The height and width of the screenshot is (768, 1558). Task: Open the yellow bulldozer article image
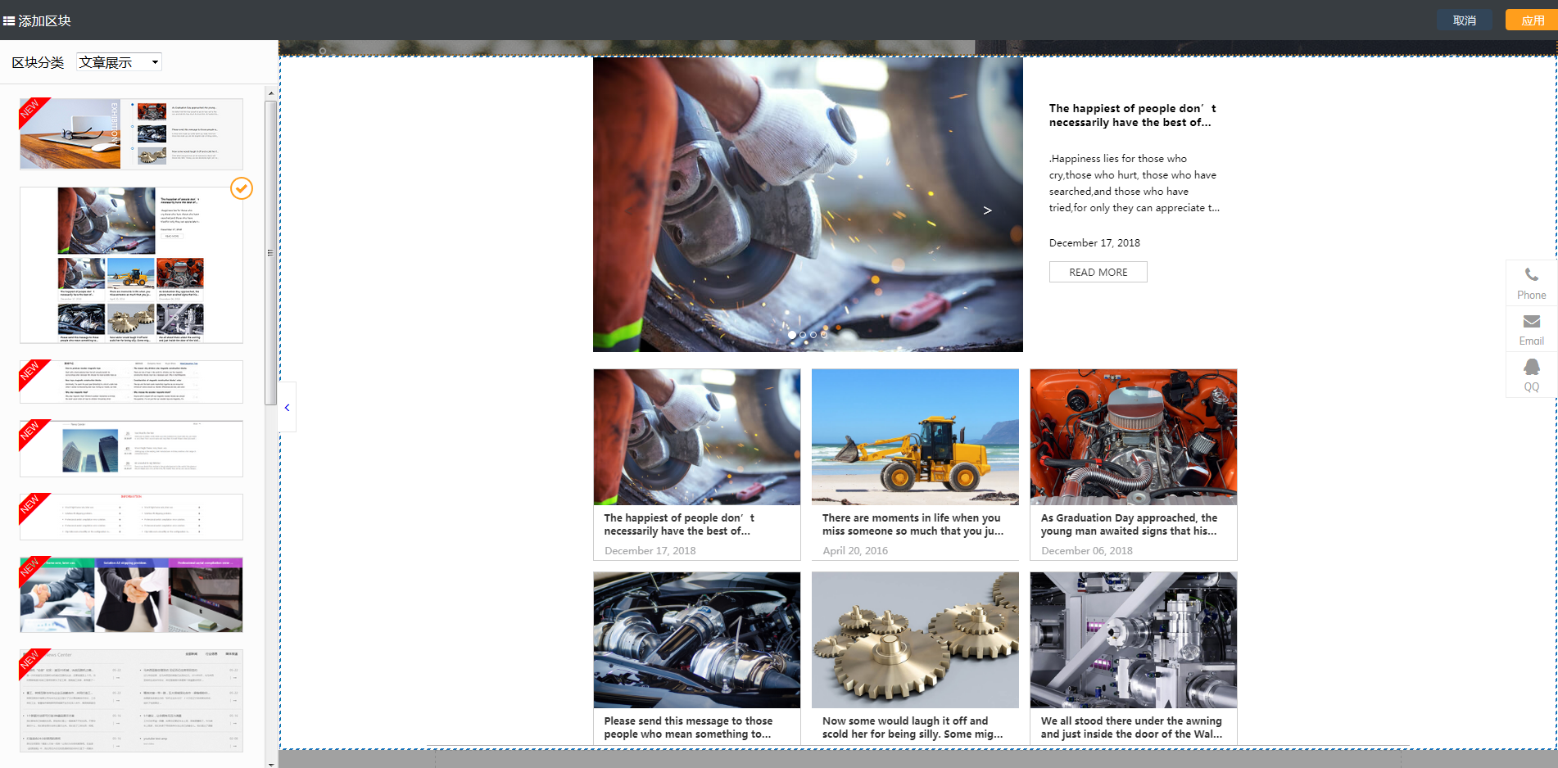(915, 436)
